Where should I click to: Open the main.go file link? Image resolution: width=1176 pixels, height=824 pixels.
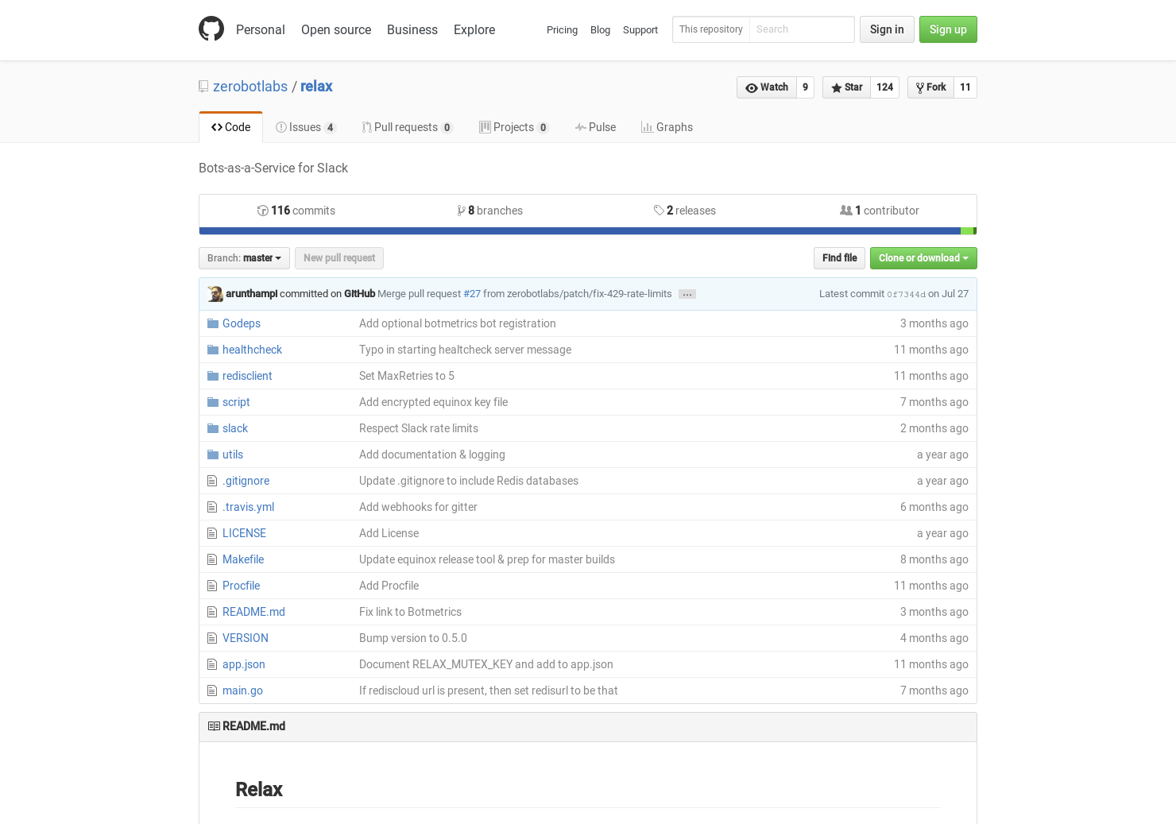tap(242, 691)
